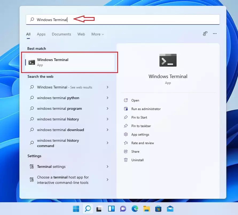
Task: Click the Start button on the taskbar
Action: pos(76,209)
